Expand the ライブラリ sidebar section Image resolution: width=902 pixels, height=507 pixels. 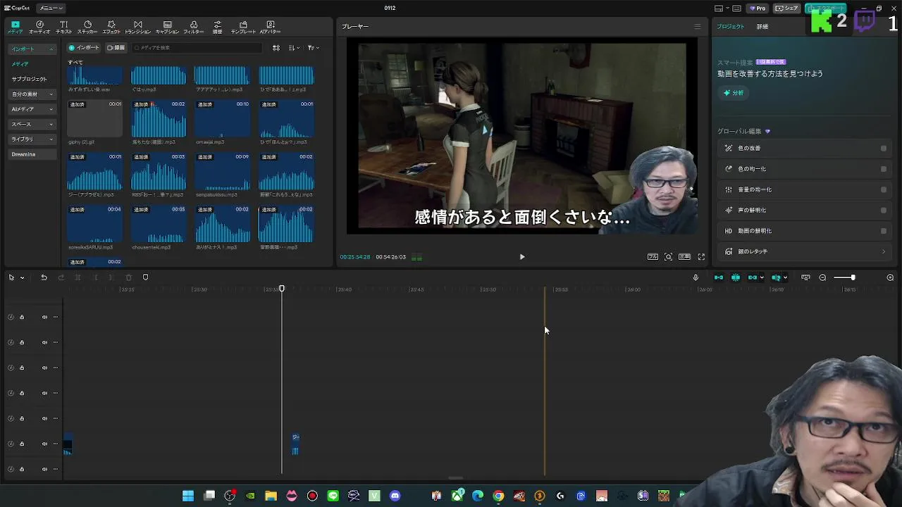[x=33, y=139]
